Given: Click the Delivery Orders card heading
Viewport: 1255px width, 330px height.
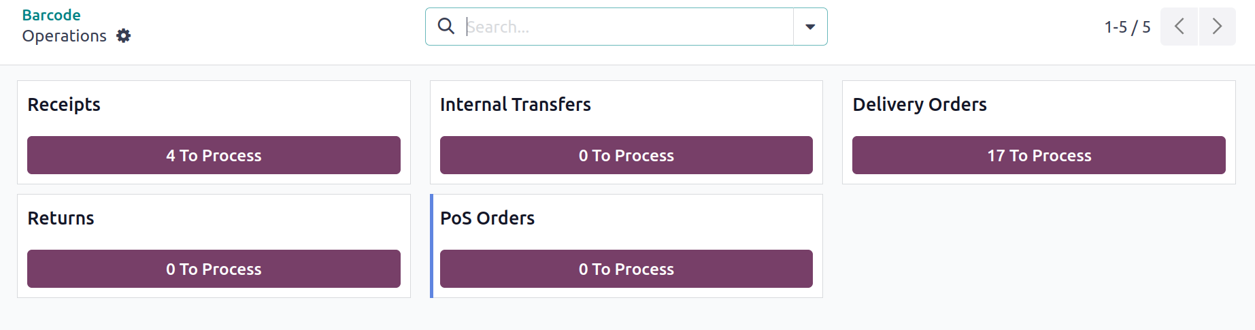Looking at the screenshot, I should pos(919,104).
